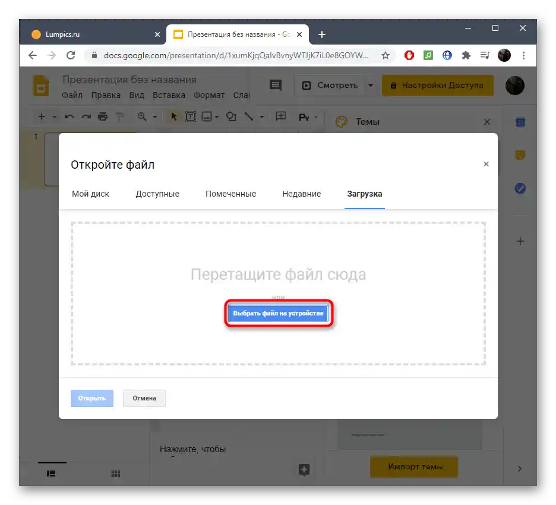Click the 'Смотреть' present button

click(x=330, y=85)
